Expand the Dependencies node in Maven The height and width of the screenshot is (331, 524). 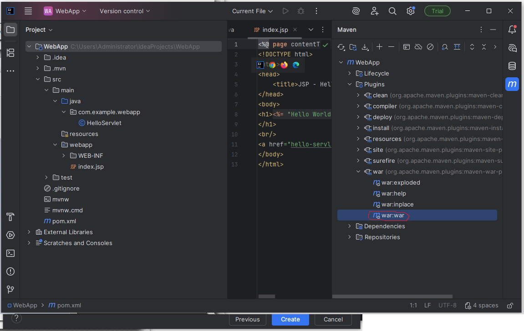(x=350, y=226)
